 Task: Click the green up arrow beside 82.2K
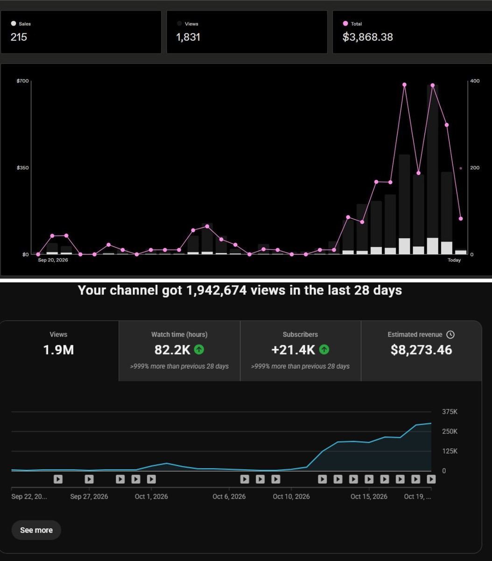(x=199, y=350)
